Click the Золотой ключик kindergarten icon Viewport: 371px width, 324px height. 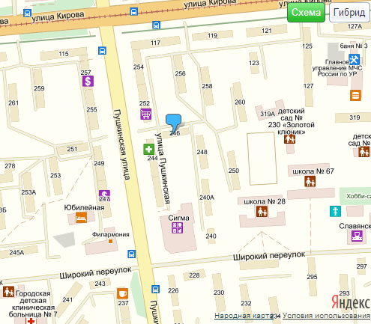click(289, 138)
